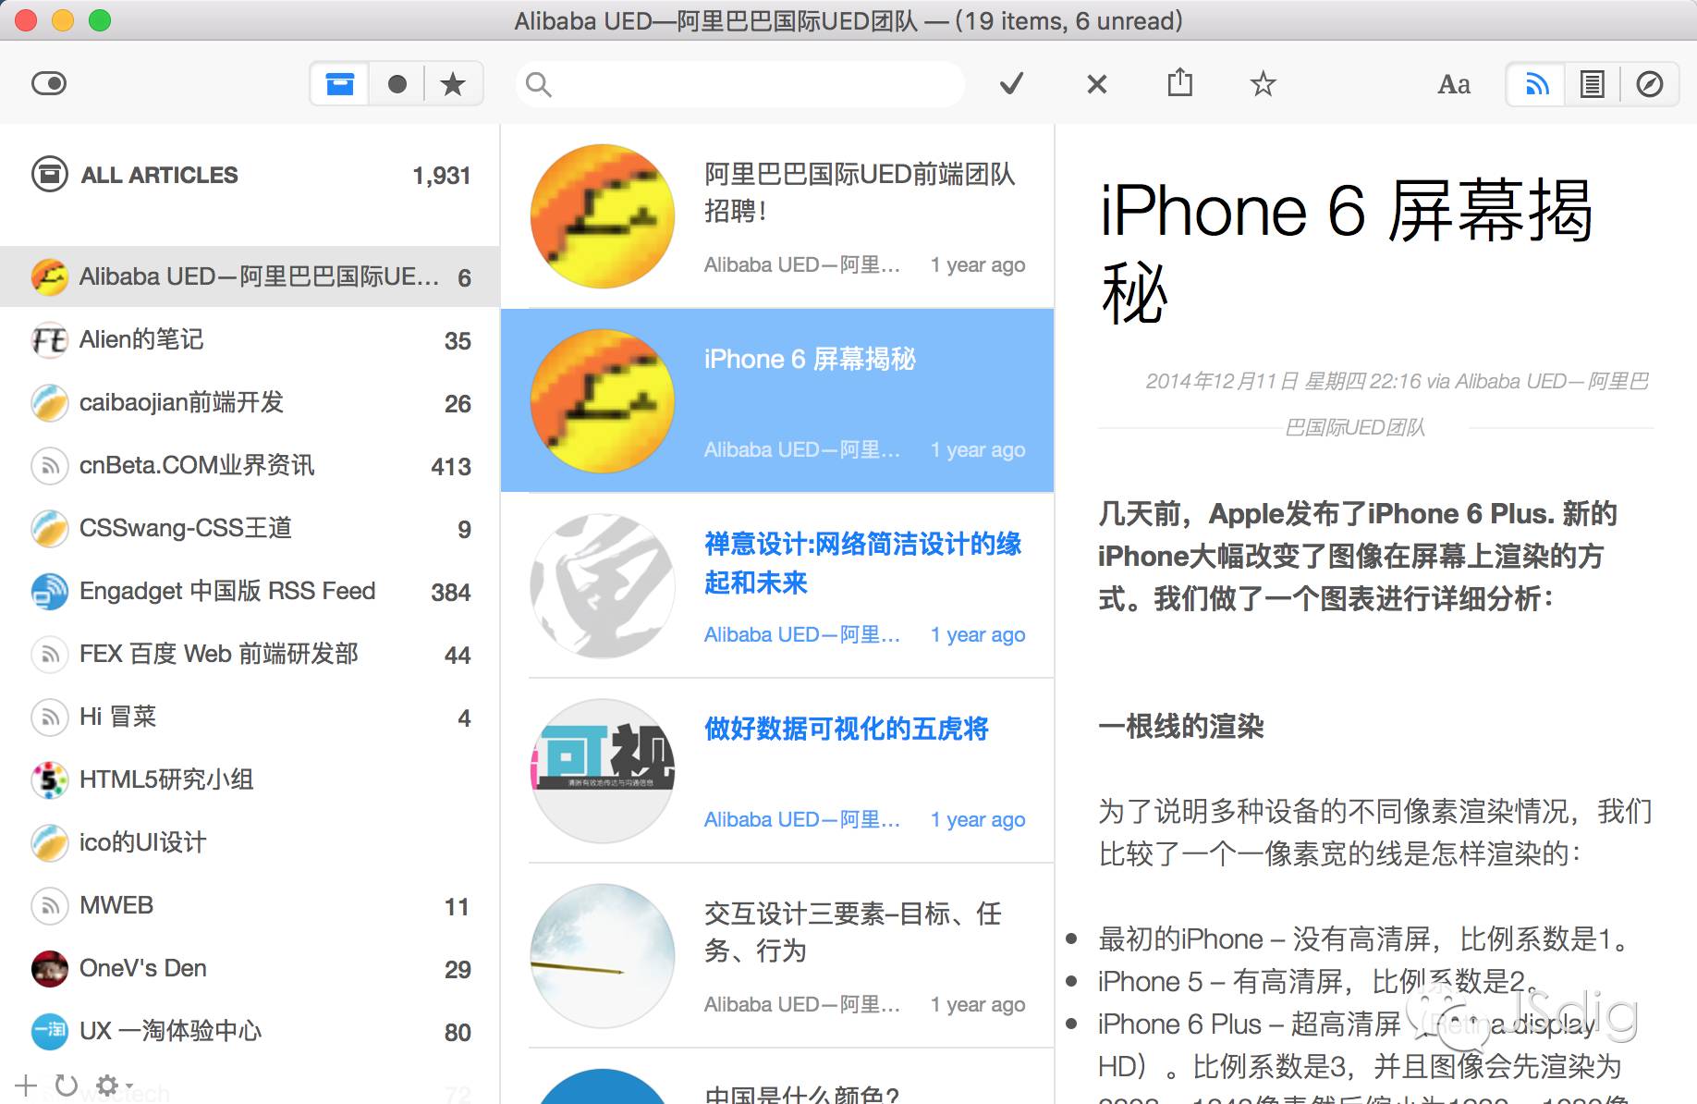This screenshot has width=1697, height=1104.
Task: Click the 1,931 all articles count
Action: tap(441, 176)
